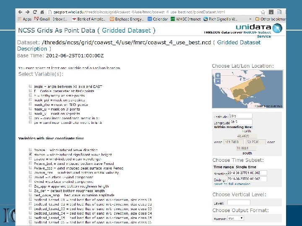Open the Rich Signell's bookmark
302x226 pixels.
coord(221,19)
